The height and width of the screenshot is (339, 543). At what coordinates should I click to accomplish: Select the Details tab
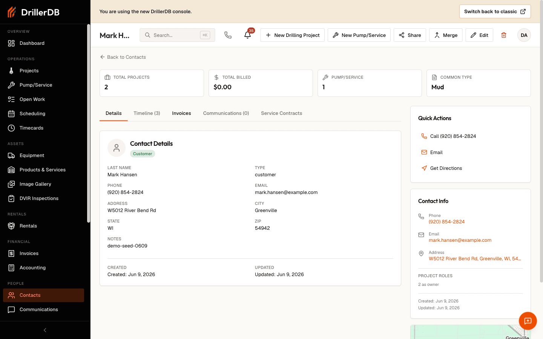[x=114, y=113]
